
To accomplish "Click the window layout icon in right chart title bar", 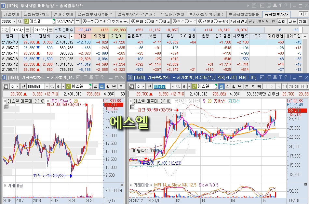I will click(262, 78).
